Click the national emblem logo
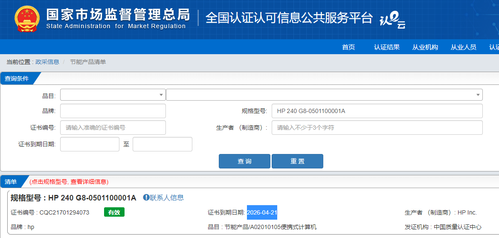The height and width of the screenshot is (238, 499). (x=27, y=19)
